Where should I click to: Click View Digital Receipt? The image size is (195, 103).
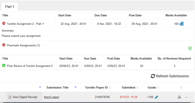[25, 97]
